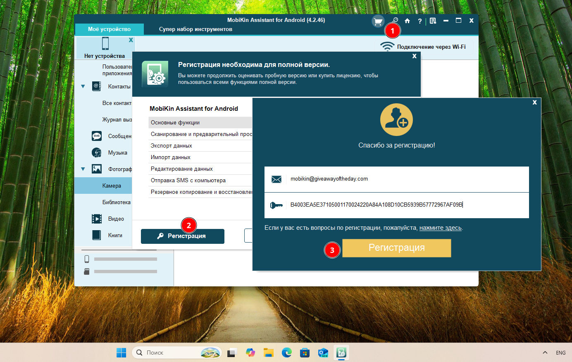Open File Explorer from the taskbar
572x362 pixels.
point(269,352)
